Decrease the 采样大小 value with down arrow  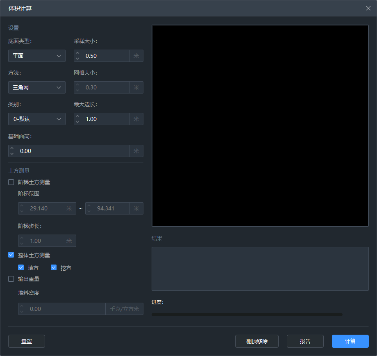77,59
